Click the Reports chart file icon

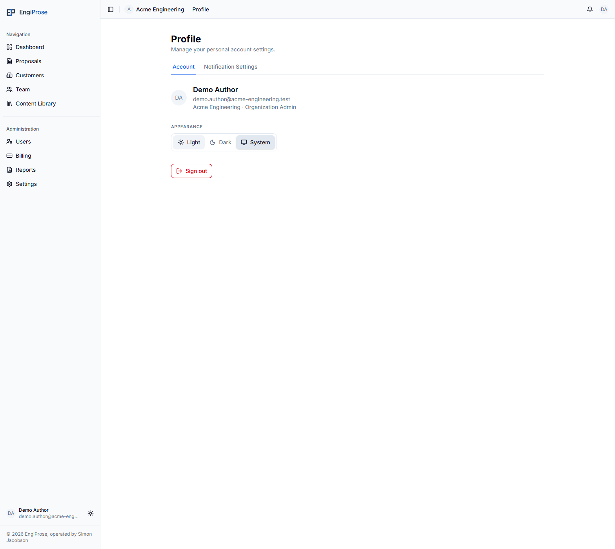[x=9, y=170]
